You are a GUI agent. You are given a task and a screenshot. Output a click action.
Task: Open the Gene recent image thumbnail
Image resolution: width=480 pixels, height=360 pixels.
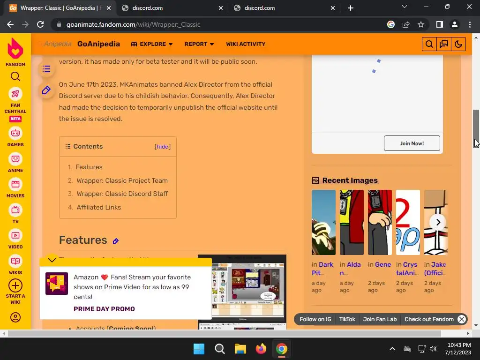380,222
